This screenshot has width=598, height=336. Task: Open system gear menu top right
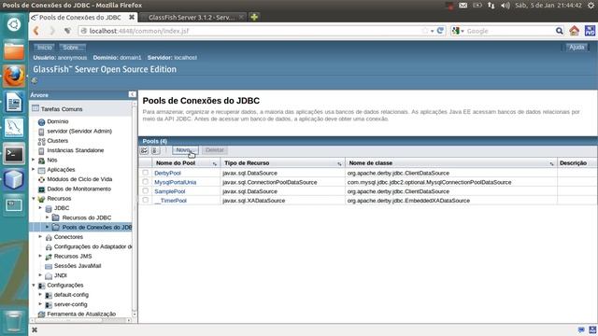tap(591, 6)
